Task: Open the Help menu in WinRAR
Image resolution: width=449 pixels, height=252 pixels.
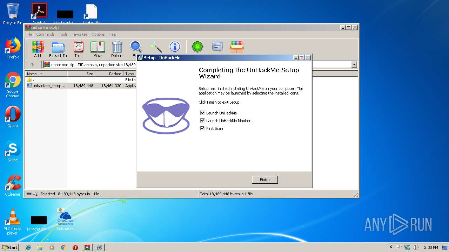Action: (112, 34)
